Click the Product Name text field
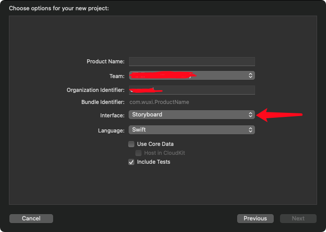Image resolution: width=326 pixels, height=232 pixels. (x=192, y=62)
